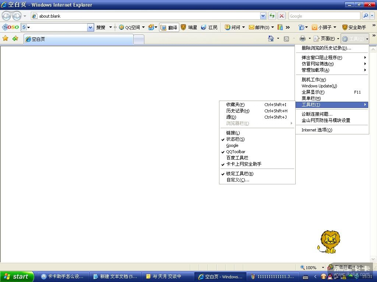Toggle the 状态栏 status bar option
377x282 pixels.
235,139
